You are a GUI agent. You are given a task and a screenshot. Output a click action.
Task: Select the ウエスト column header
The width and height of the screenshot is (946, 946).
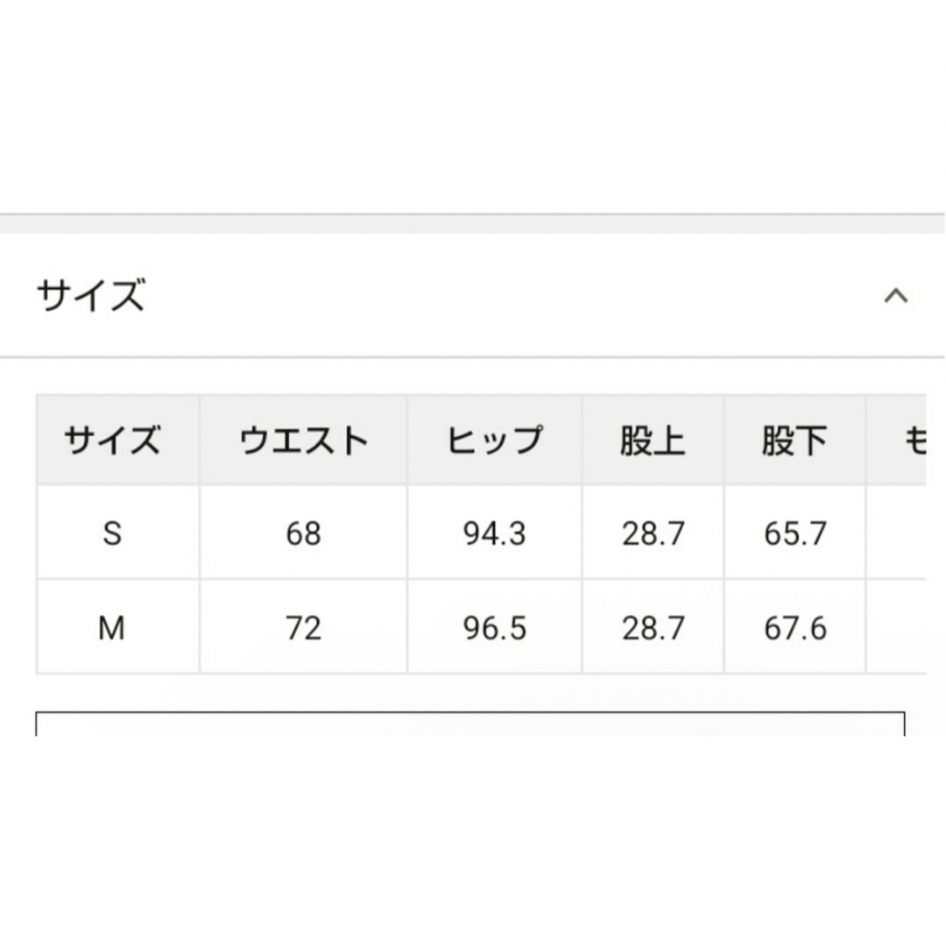point(303,441)
